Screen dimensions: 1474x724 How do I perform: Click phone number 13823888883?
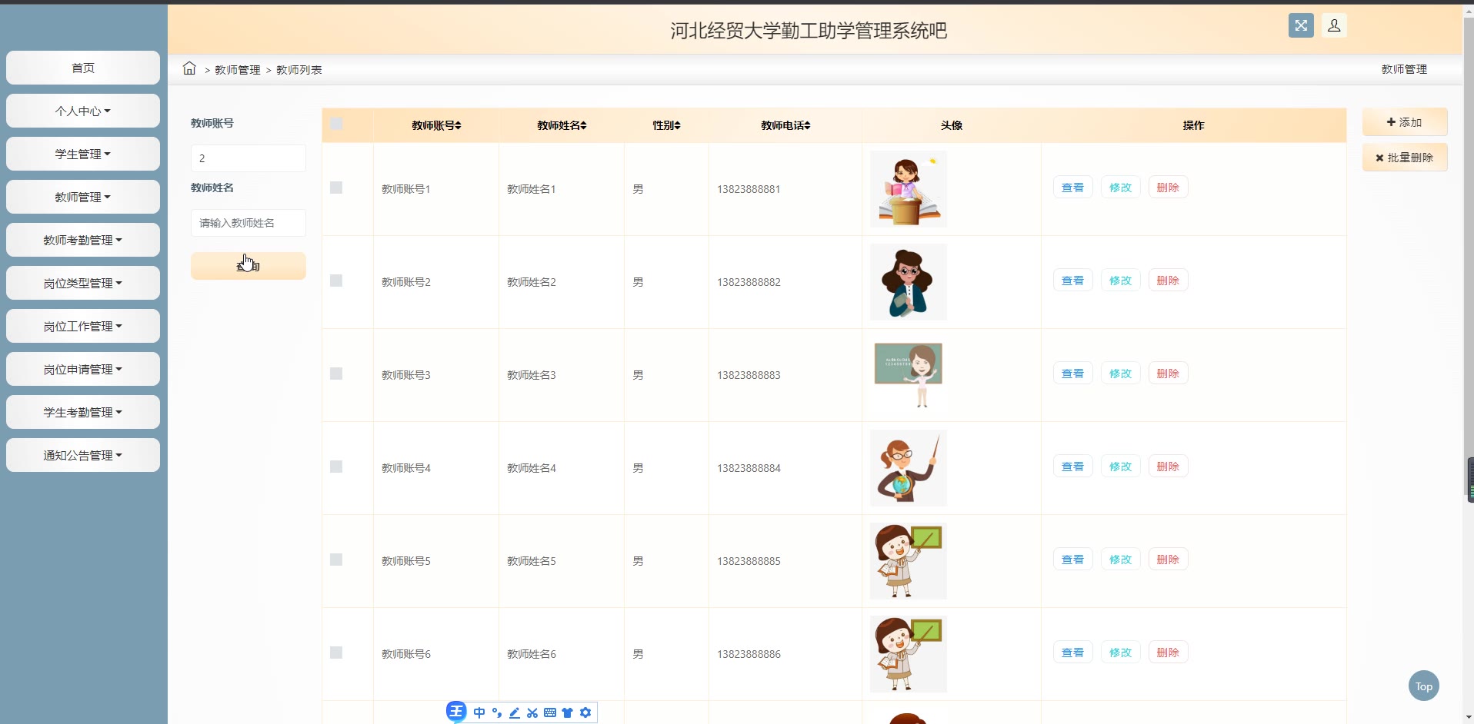[749, 375]
